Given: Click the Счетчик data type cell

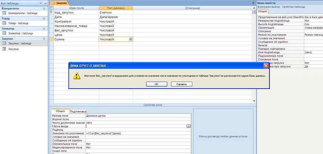Looking at the screenshot, I should click(116, 13).
